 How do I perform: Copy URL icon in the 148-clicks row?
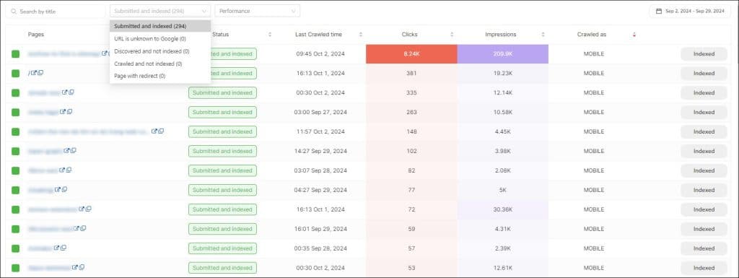tap(161, 131)
